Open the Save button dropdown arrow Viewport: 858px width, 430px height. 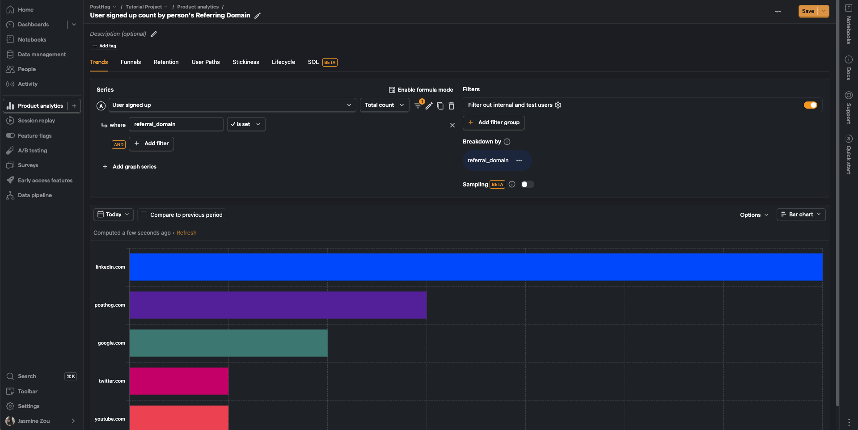[824, 11]
